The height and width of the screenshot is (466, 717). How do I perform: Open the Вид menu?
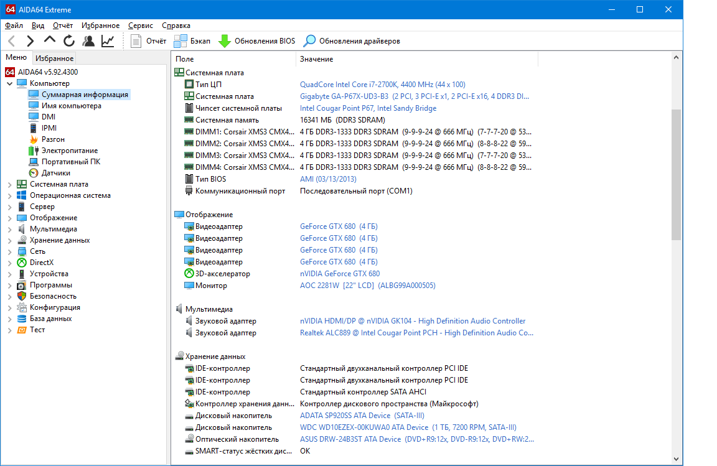(38, 26)
